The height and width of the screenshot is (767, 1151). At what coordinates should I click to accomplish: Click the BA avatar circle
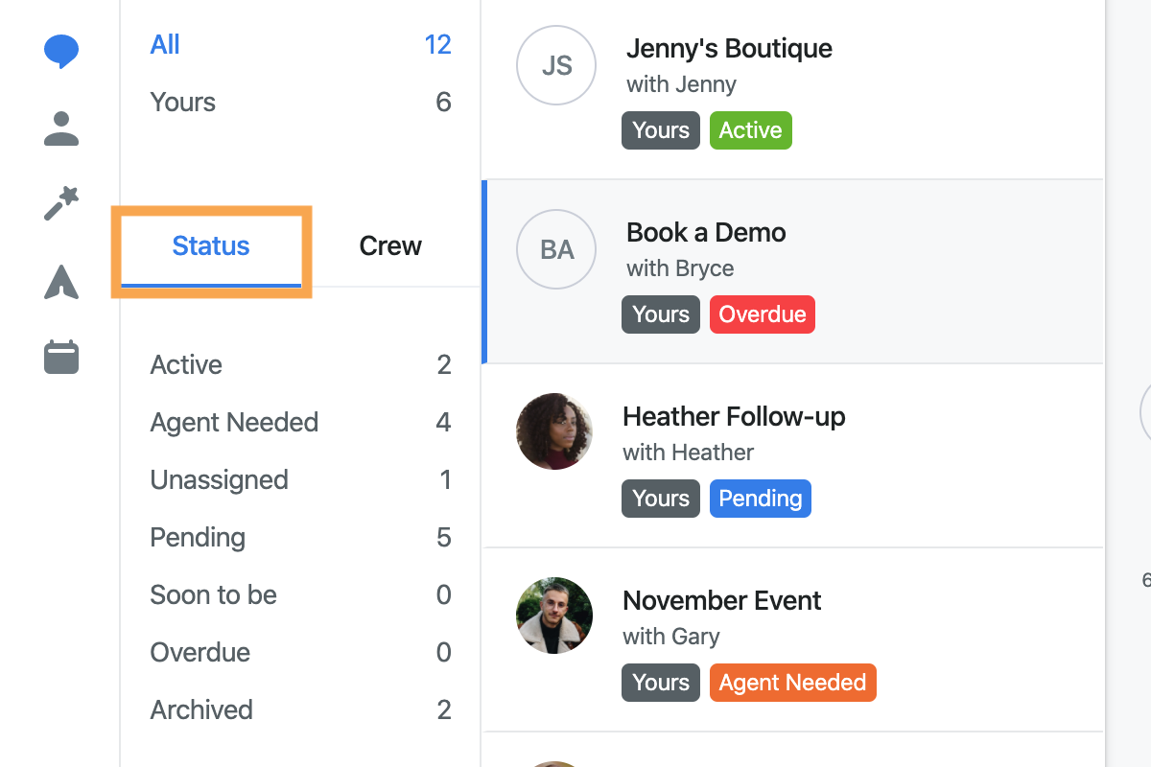tap(556, 249)
